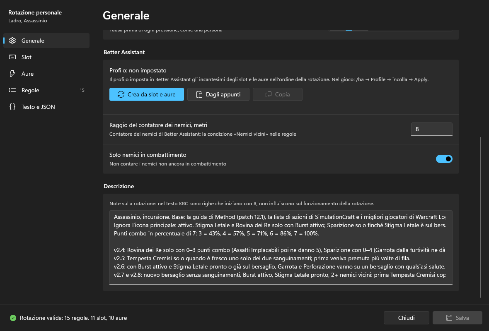Go to the Aure section
The image size is (489, 331).
(46, 74)
